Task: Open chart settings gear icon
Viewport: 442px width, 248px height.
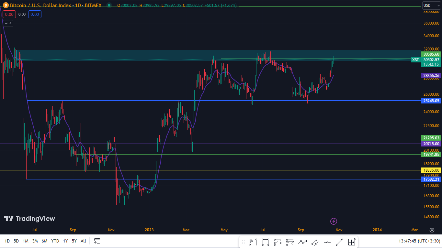Action: [432, 230]
